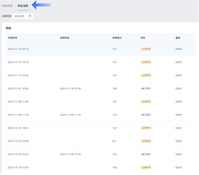Image resolution: width=199 pixels, height=175 pixels.
Task: Click 进行中 status icon for cashier 152
Action: pos(143,75)
